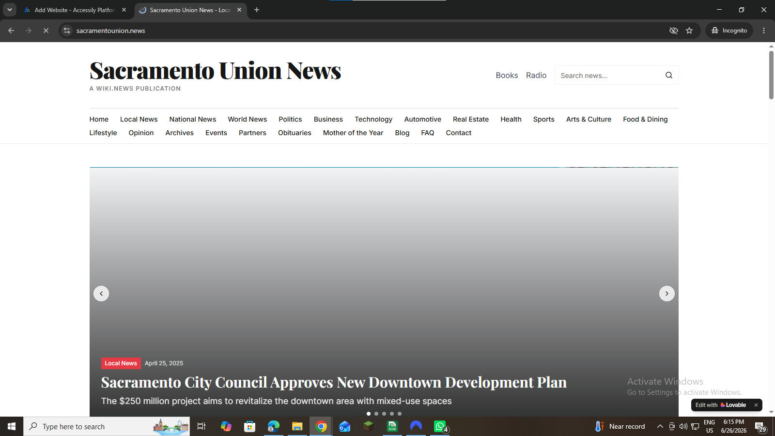Open the Obituaries page
The width and height of the screenshot is (775, 436).
tap(294, 133)
